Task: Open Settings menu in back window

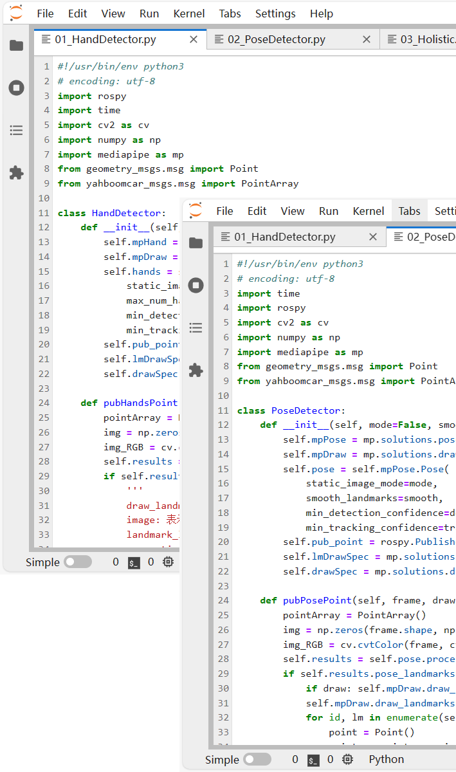Action: (x=275, y=14)
